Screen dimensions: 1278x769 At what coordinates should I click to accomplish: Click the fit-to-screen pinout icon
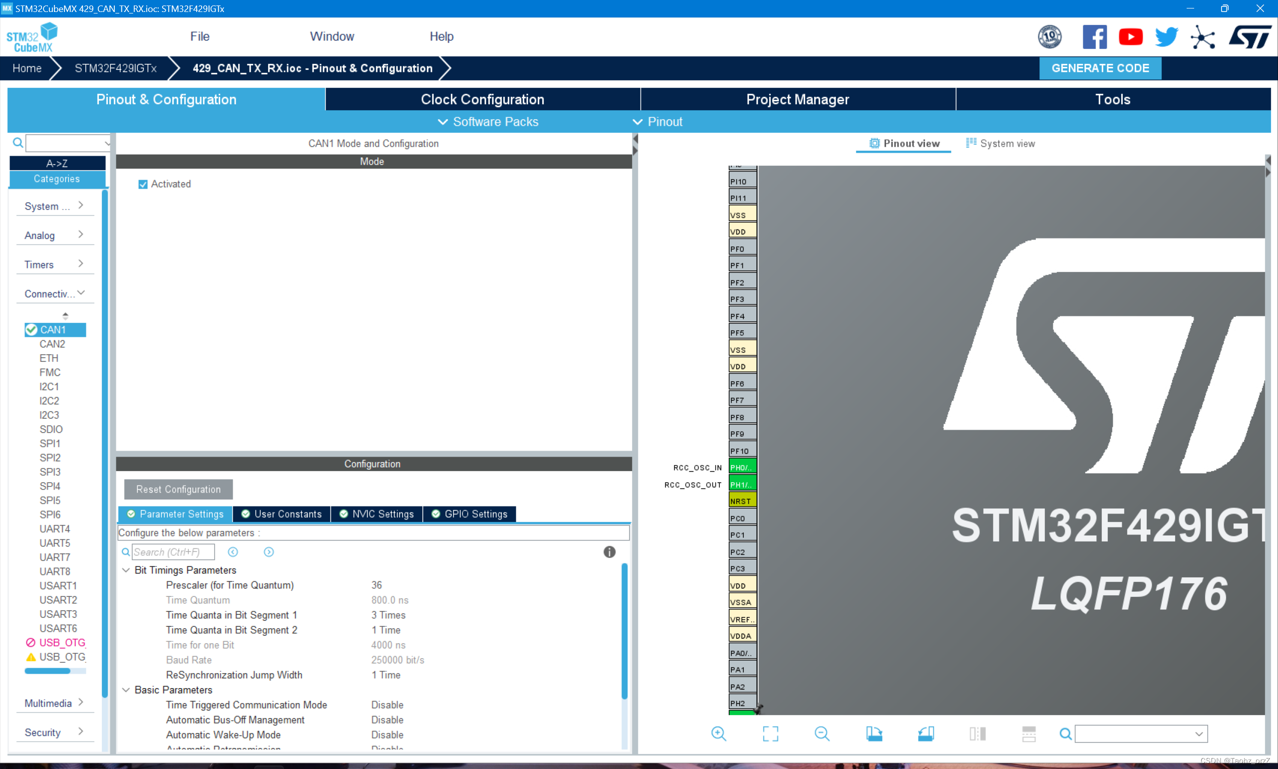click(x=770, y=733)
